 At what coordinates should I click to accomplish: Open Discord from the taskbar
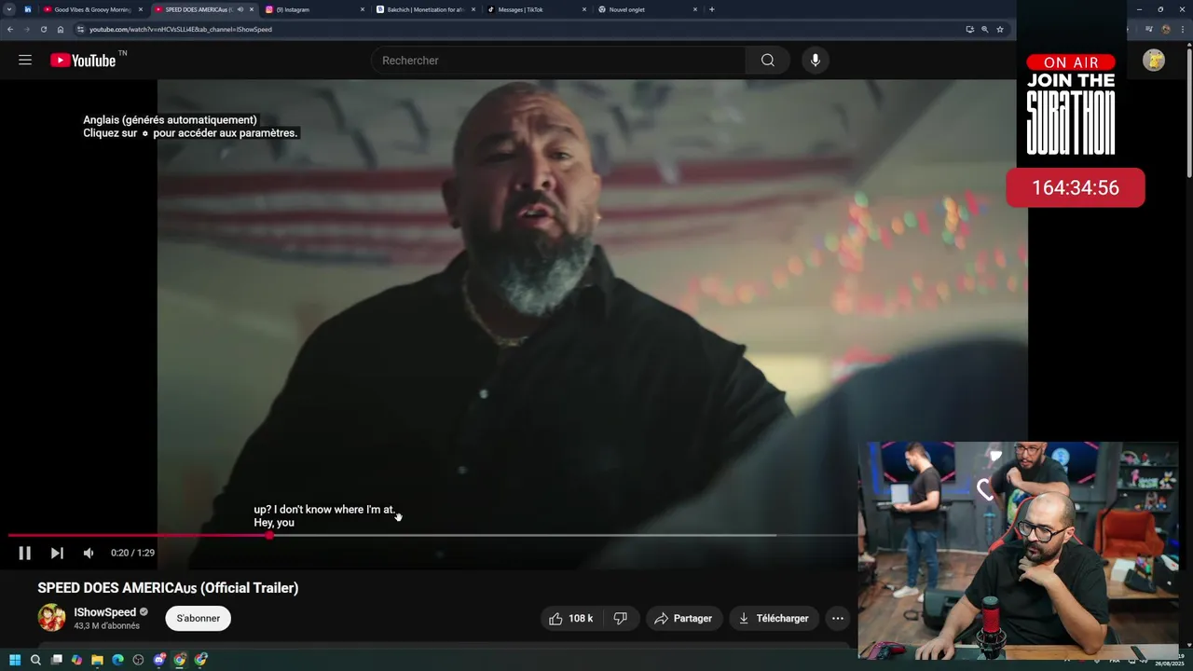(158, 660)
